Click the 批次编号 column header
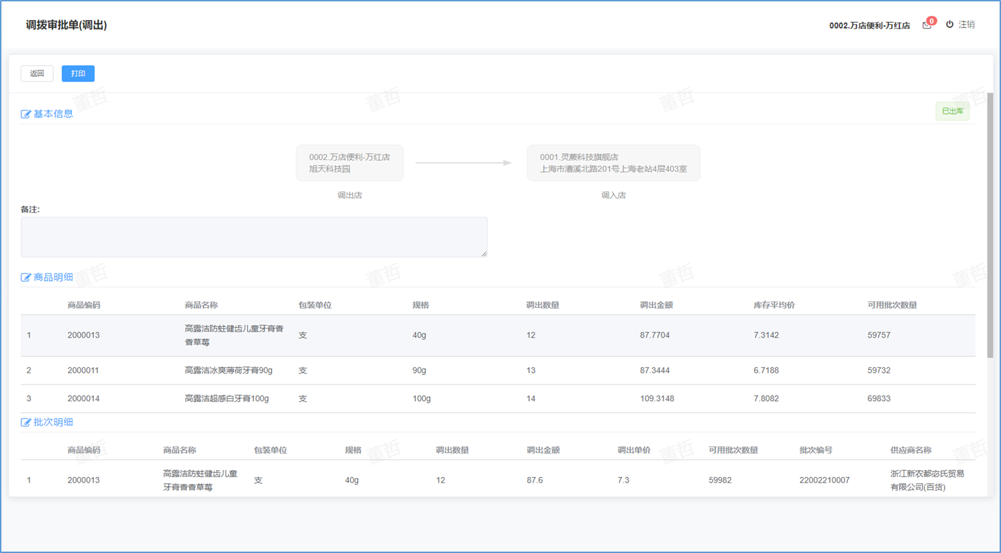Screen dimensions: 1001x553 [x=815, y=450]
